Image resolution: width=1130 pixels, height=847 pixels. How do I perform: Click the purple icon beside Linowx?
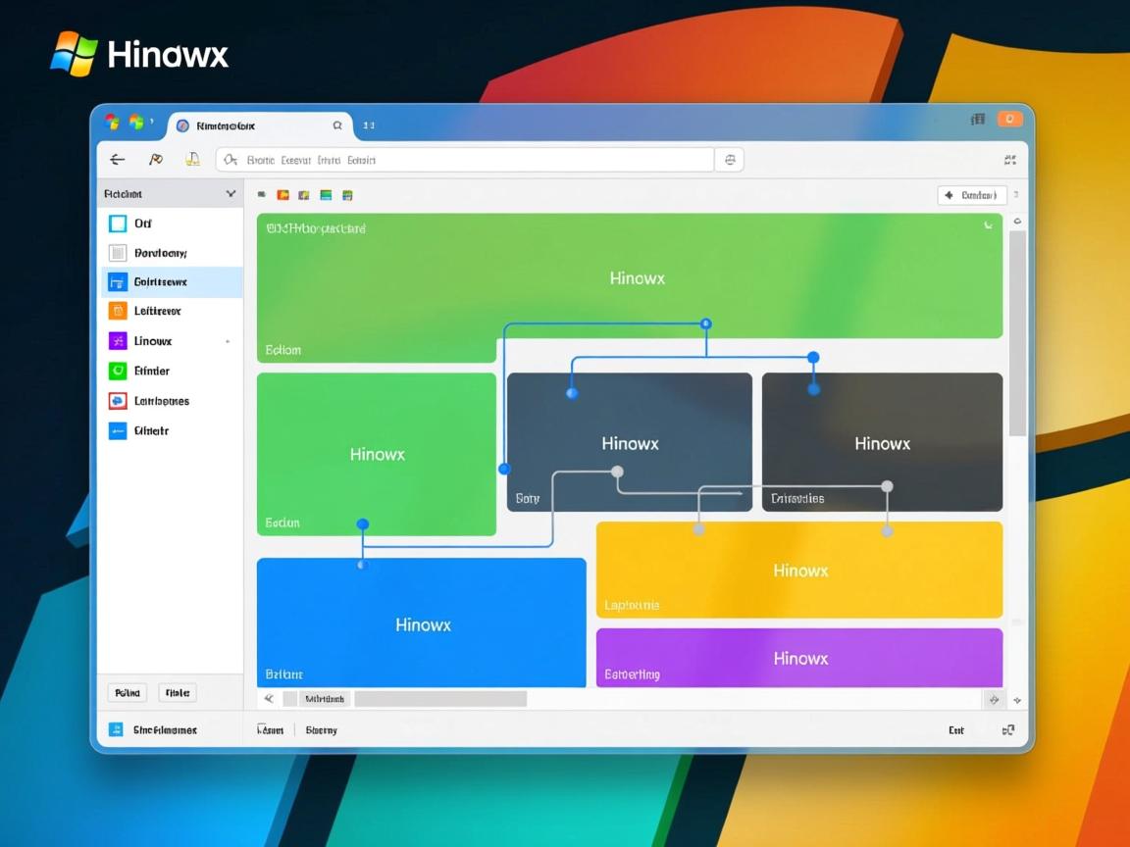(x=118, y=341)
